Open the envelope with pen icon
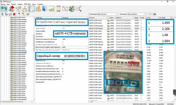This screenshot has height=105, width=176. pyautogui.click(x=65, y=9)
